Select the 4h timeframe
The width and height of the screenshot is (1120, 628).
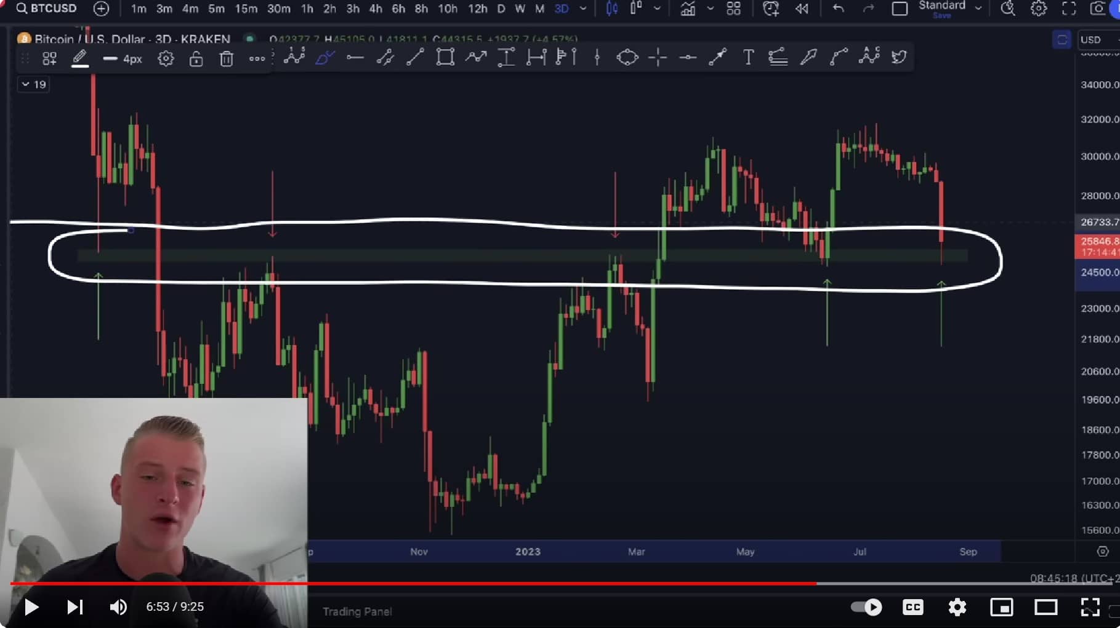click(376, 9)
